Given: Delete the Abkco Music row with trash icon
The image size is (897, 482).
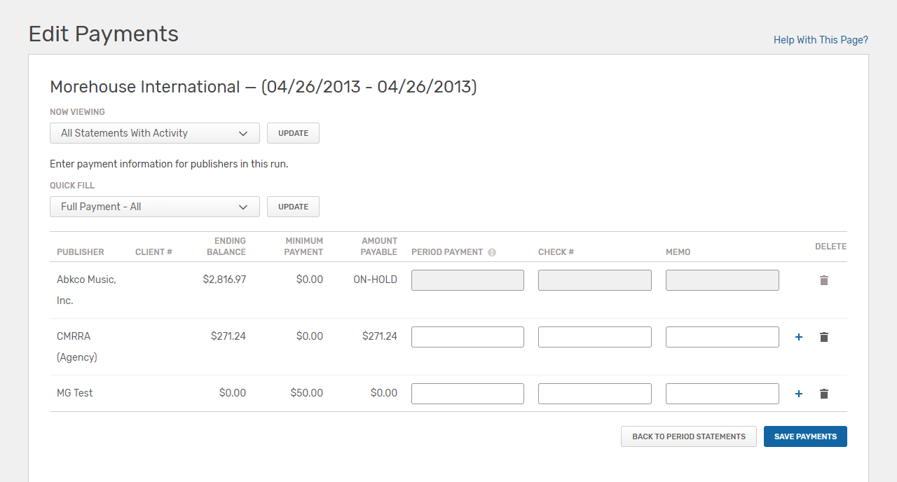Looking at the screenshot, I should coord(824,280).
